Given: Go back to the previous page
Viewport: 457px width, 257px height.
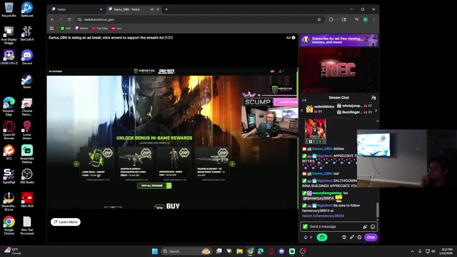Looking at the screenshot, I should [x=52, y=20].
